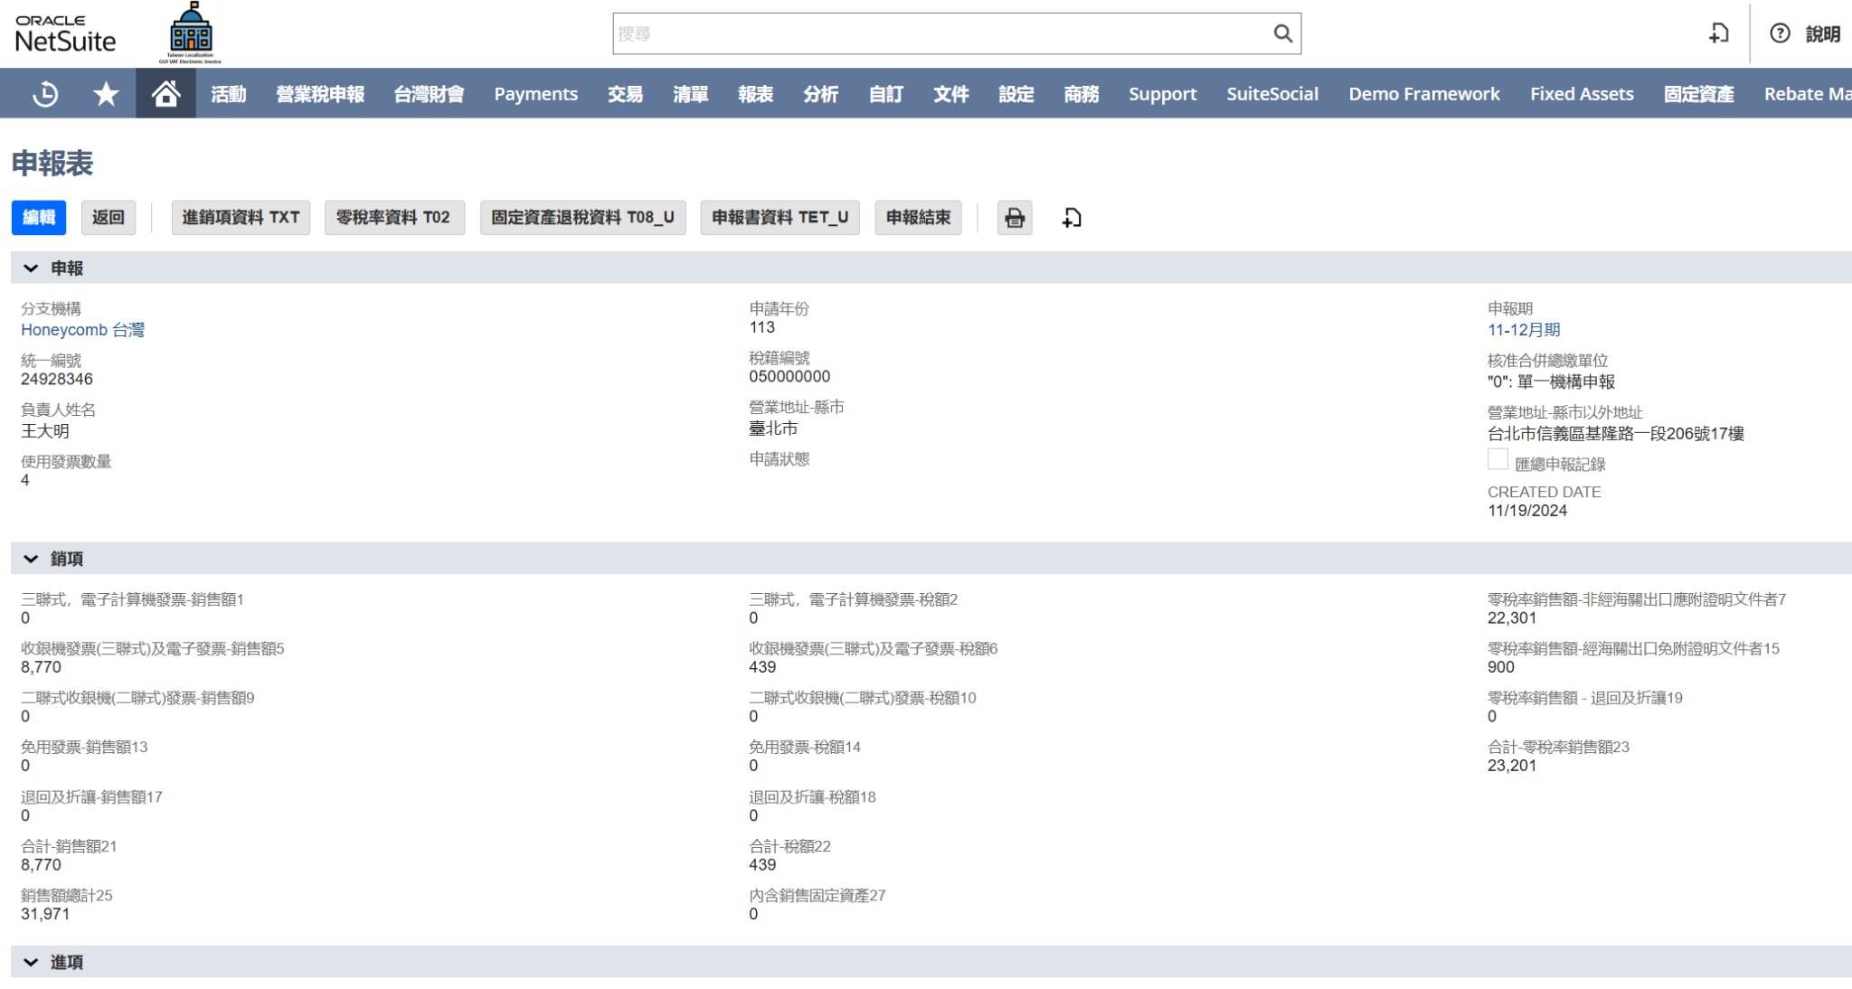Click into the global search field
This screenshot has height=989, width=1852.
pyautogui.click(x=940, y=33)
